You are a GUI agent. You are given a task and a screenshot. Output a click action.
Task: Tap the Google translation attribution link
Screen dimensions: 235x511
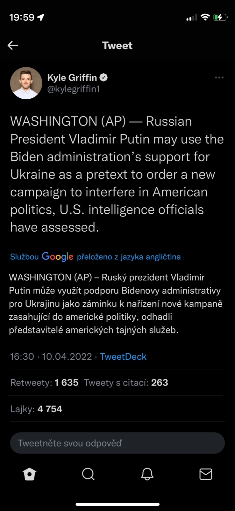pos(95,257)
